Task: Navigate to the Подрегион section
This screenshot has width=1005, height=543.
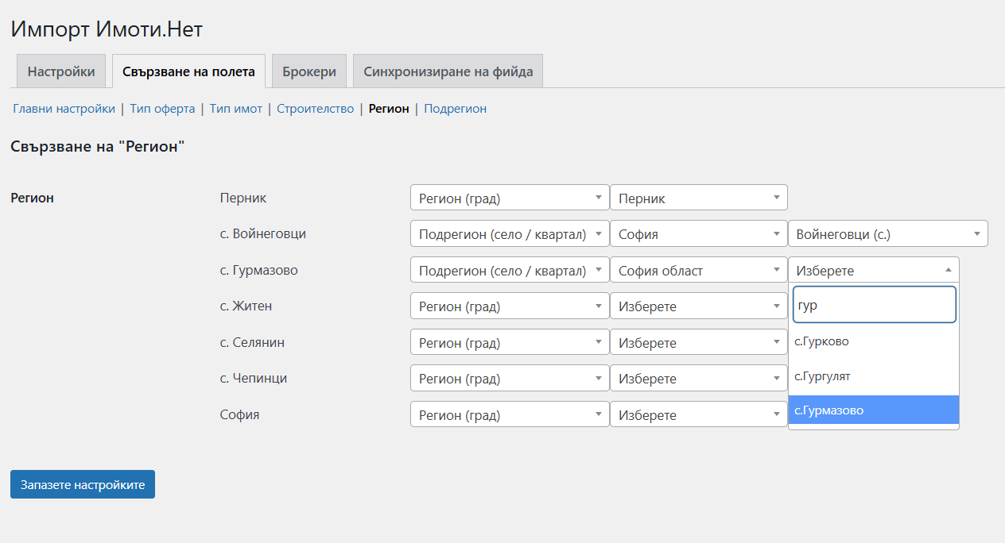Action: pos(455,109)
